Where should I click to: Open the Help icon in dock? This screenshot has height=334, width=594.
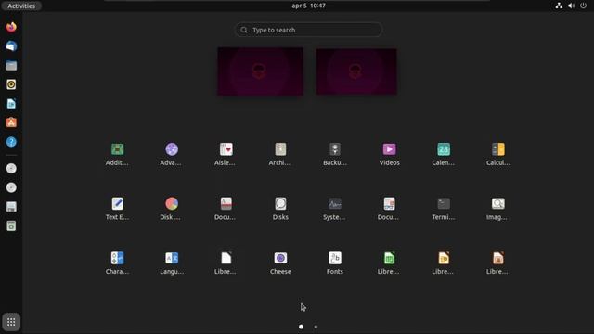coord(11,142)
